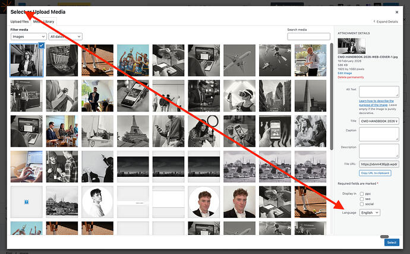The image size is (410, 254).
Task: Click the media grid vertical scrollbar
Action: (x=332, y=97)
